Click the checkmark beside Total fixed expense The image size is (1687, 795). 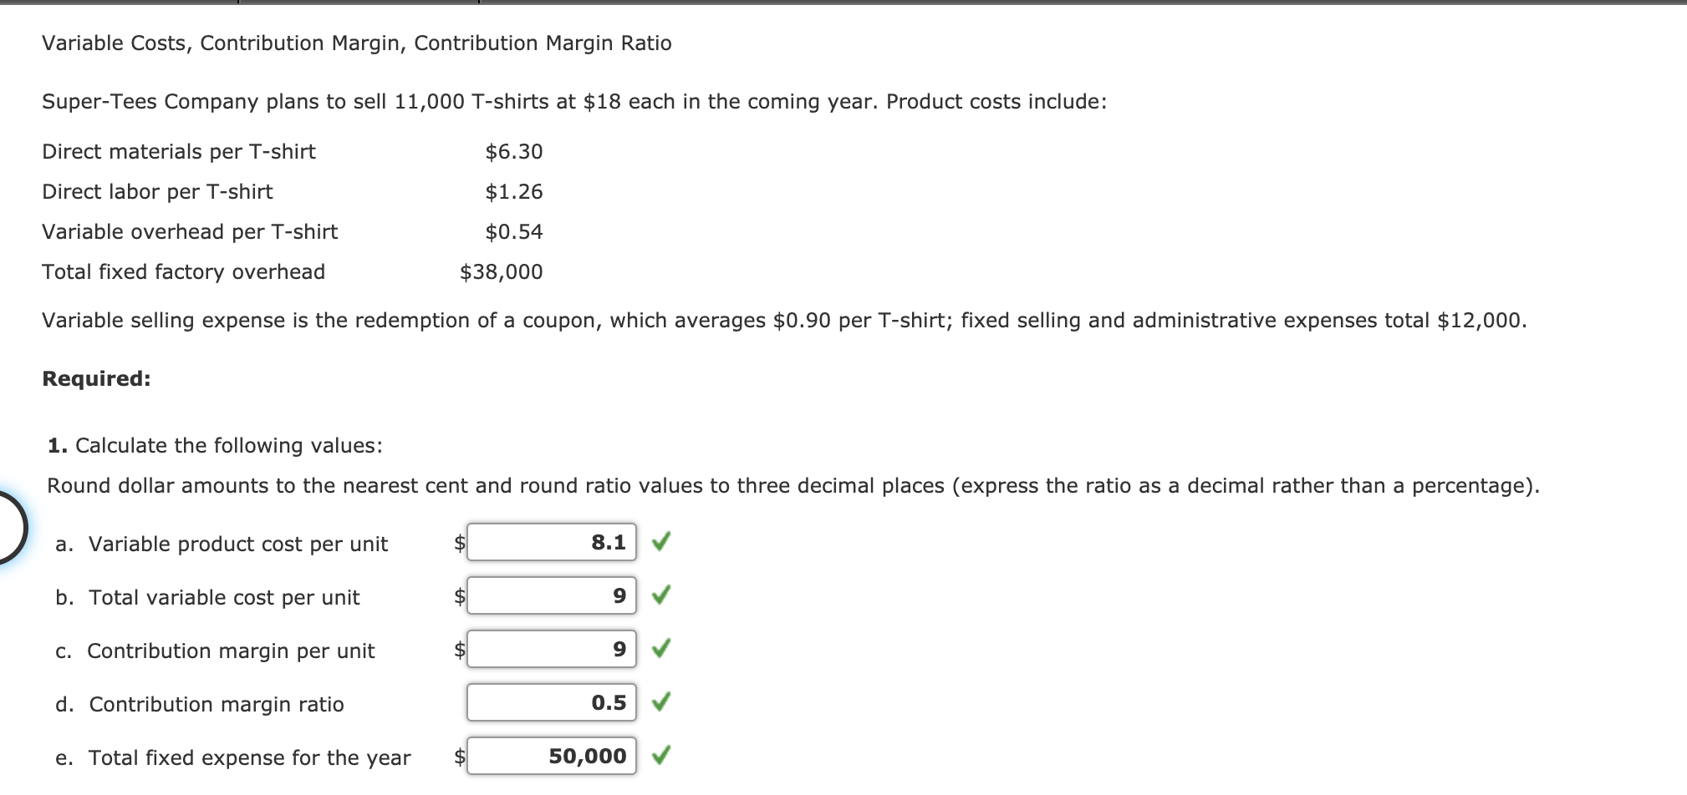point(661,756)
